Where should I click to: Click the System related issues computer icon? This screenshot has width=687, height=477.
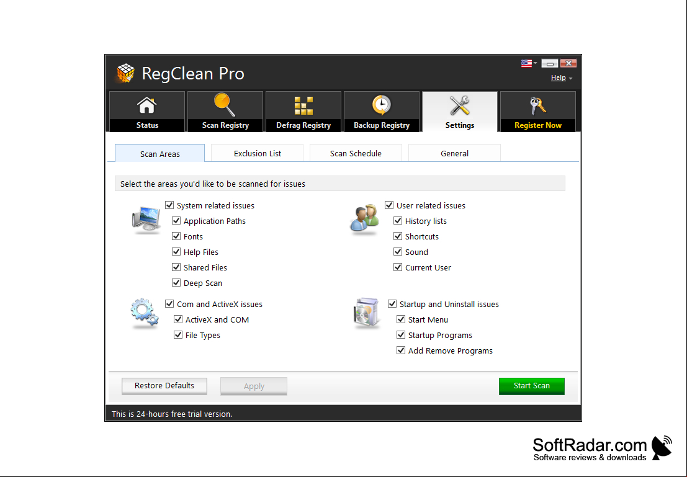click(x=146, y=220)
